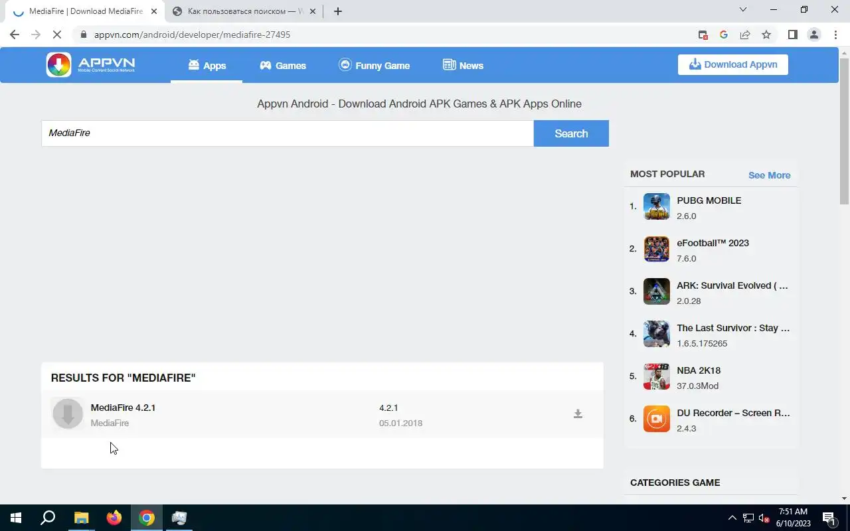The height and width of the screenshot is (531, 850).
Task: Close the Как пользоваться поиском tab
Action: [x=313, y=11]
